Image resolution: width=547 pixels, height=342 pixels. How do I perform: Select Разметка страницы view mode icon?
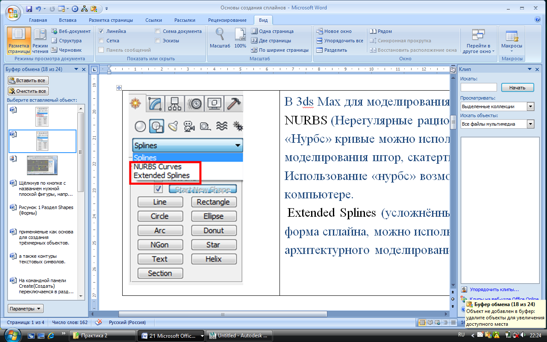point(19,41)
